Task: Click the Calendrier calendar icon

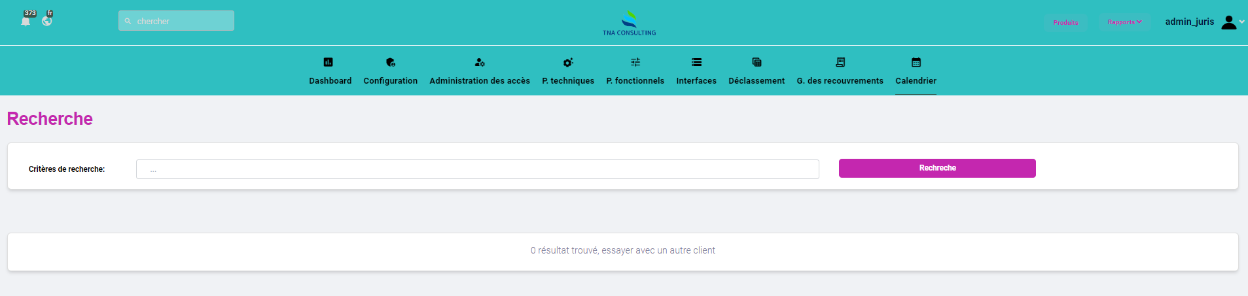Action: [916, 62]
